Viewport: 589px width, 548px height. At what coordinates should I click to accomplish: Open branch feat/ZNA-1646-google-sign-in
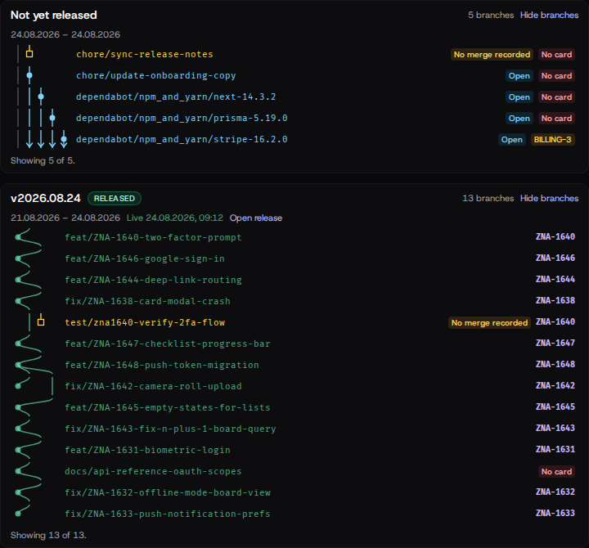pyautogui.click(x=145, y=258)
